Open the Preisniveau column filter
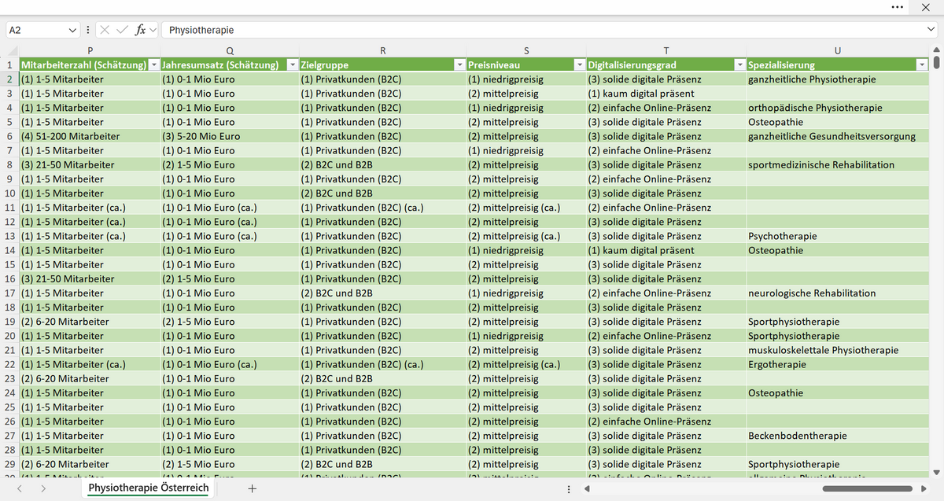The width and height of the screenshot is (944, 501). [x=581, y=64]
